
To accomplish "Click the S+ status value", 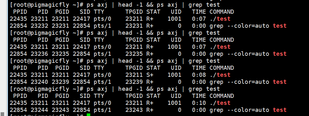I will (150, 75).
